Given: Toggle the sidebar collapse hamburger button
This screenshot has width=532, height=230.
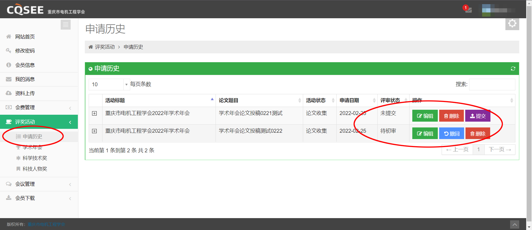Looking at the screenshot, I should pos(66,25).
